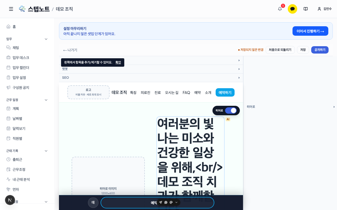
Task: Click 이어서 진행하기 button
Action: pos(310,31)
